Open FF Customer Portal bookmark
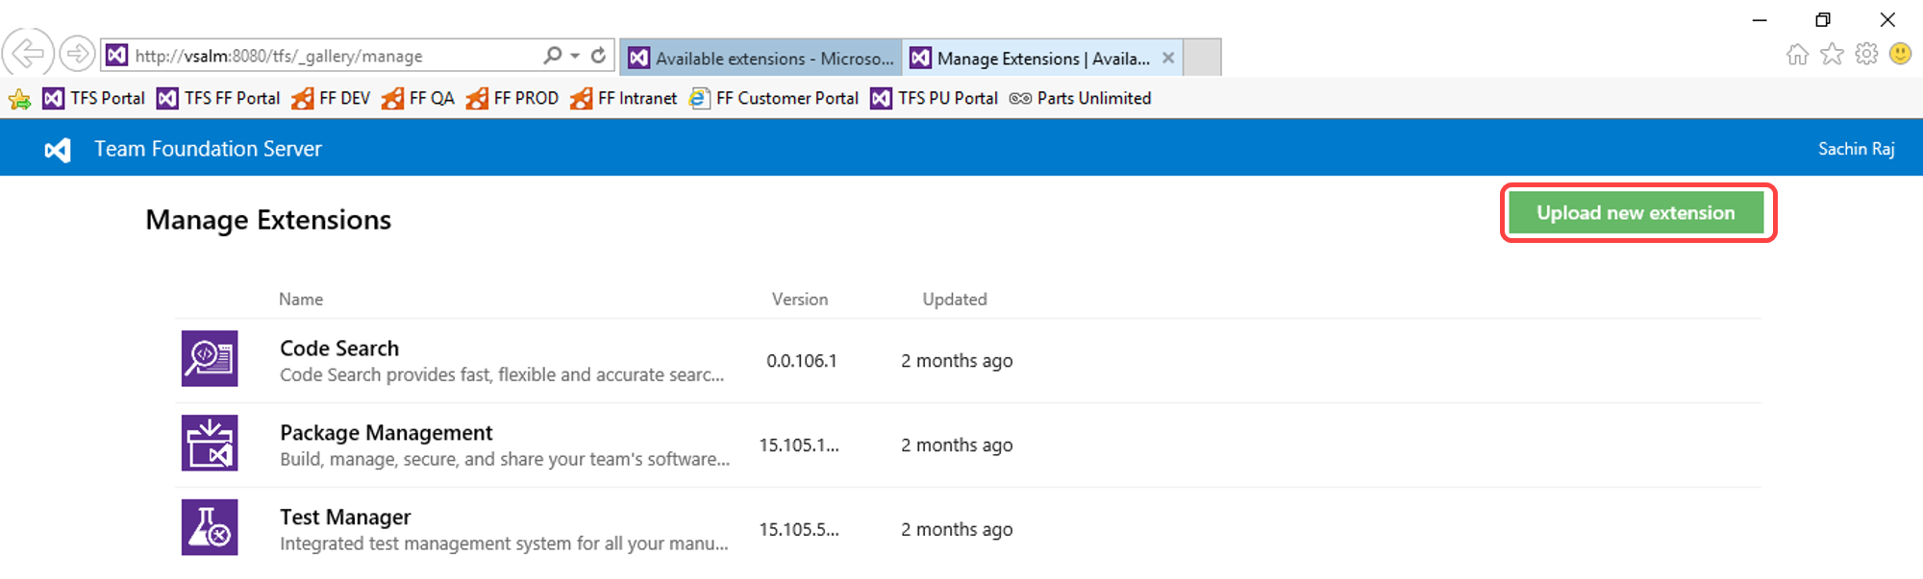The image size is (1923, 579). click(x=774, y=98)
